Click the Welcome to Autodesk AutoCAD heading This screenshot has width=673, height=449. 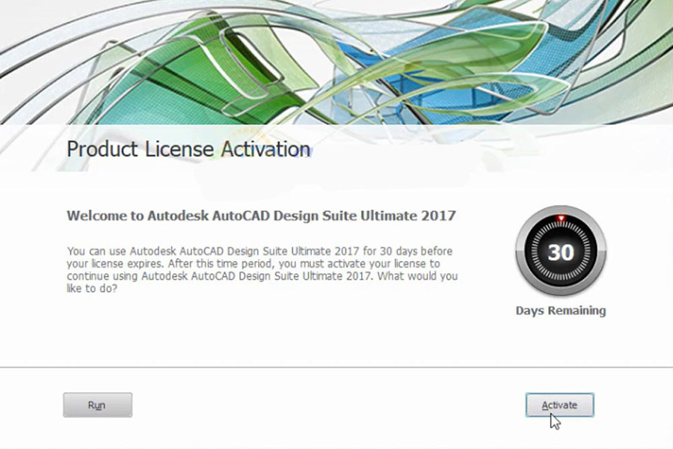[x=261, y=216]
